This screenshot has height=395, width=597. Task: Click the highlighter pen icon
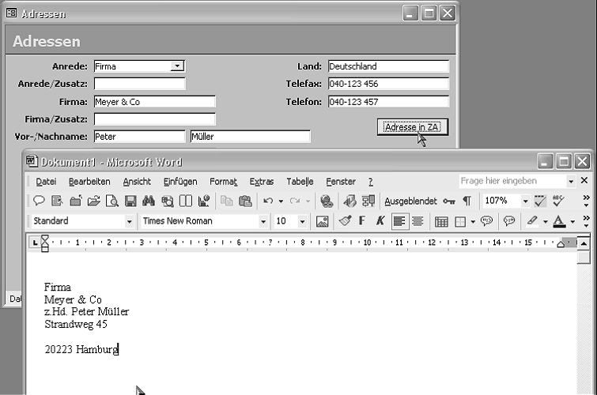tap(532, 221)
